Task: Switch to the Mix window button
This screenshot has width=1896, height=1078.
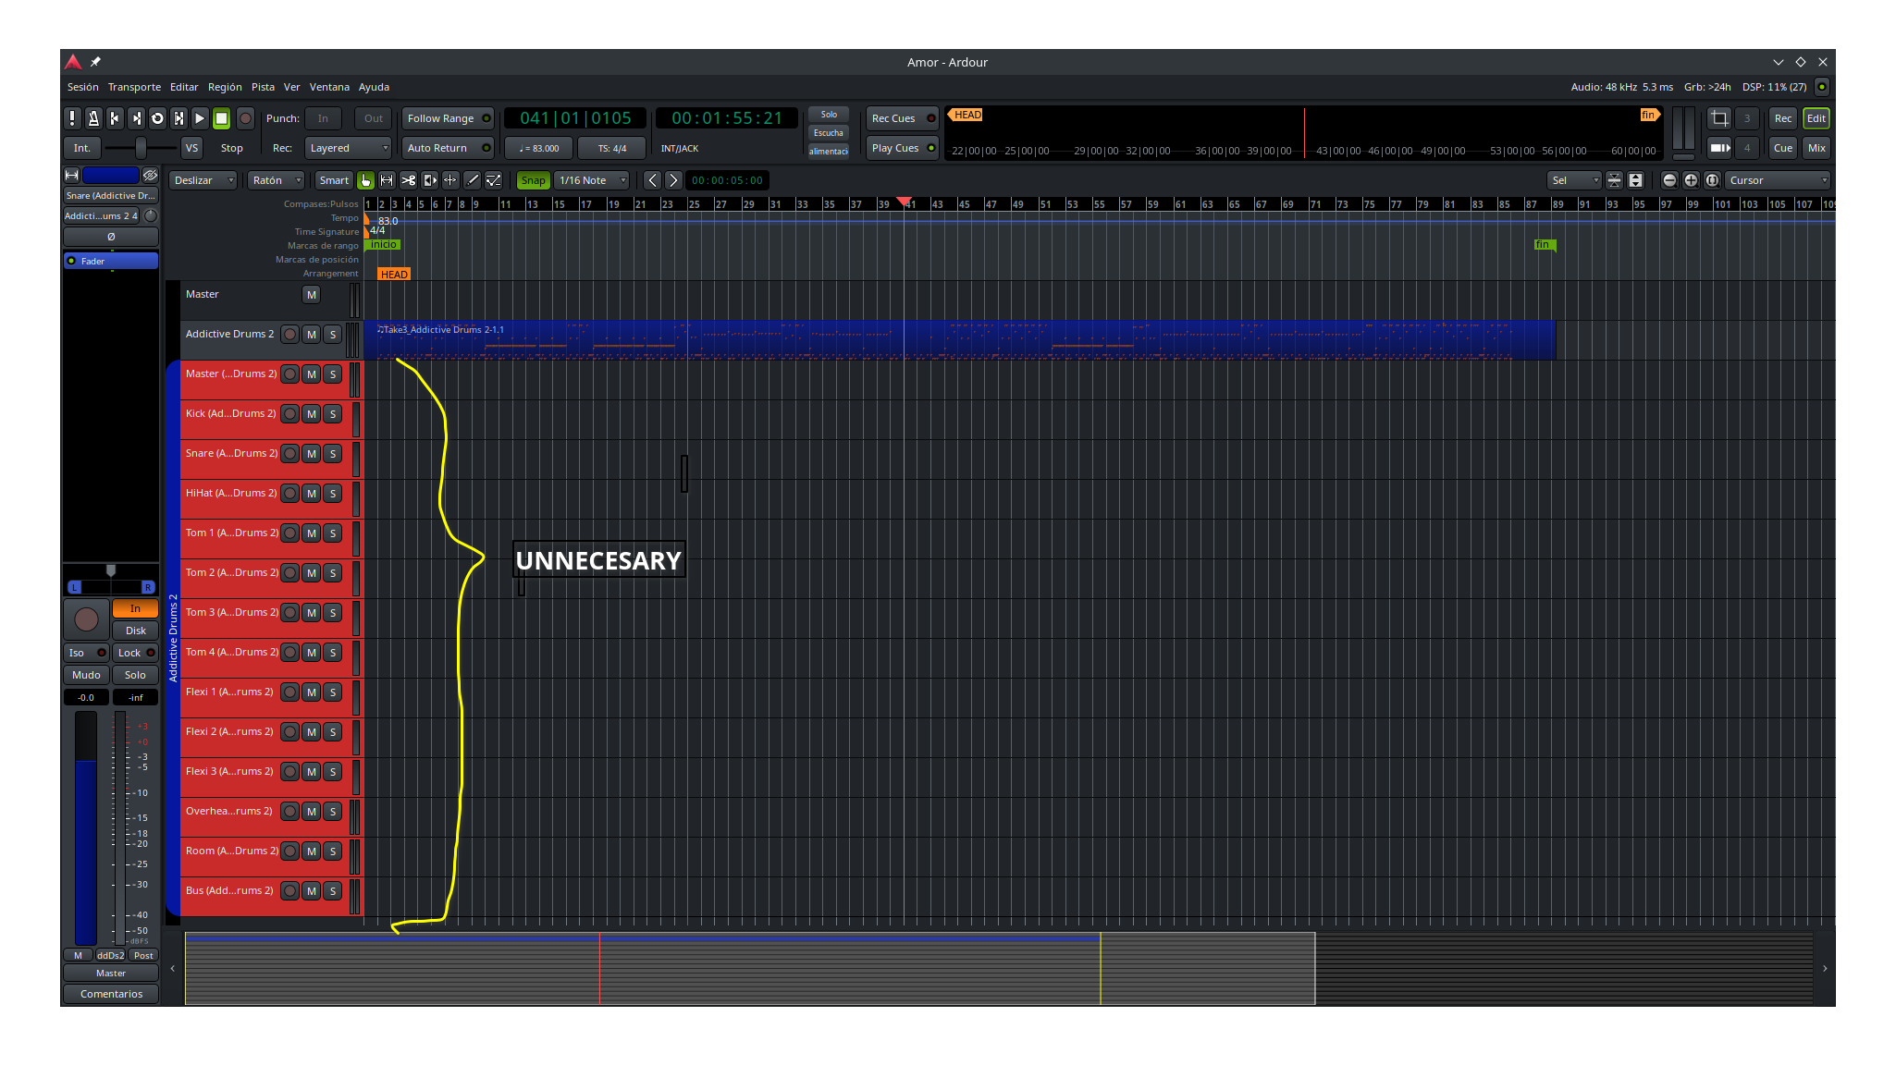Action: (1816, 148)
